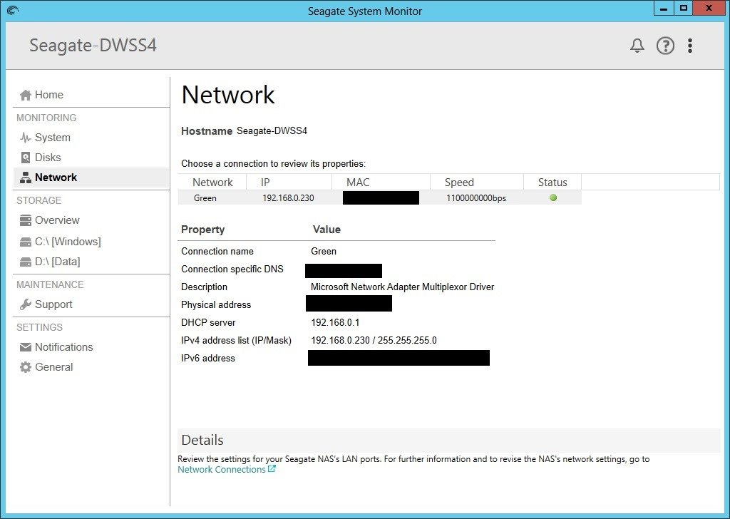
Task: Click the Speed column header
Action: [x=477, y=182]
